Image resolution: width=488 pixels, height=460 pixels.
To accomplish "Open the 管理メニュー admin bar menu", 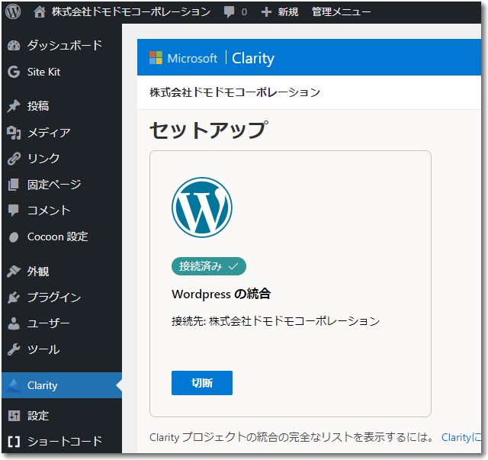I will coord(341,12).
